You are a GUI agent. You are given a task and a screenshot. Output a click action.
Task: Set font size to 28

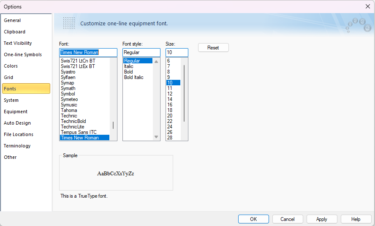174,138
